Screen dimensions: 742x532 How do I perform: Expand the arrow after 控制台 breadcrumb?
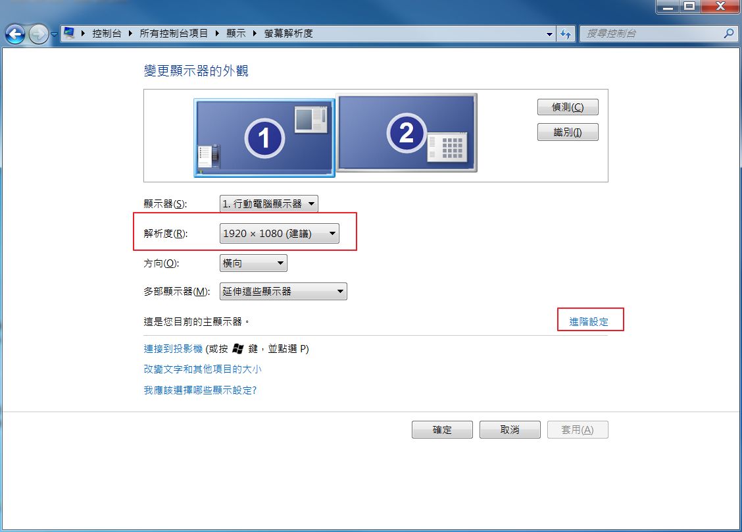point(130,33)
